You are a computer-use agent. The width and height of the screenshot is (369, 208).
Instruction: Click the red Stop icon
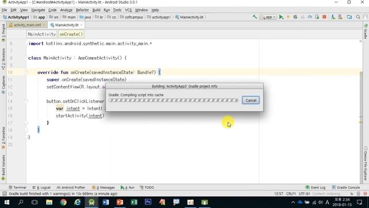[x=324, y=17]
